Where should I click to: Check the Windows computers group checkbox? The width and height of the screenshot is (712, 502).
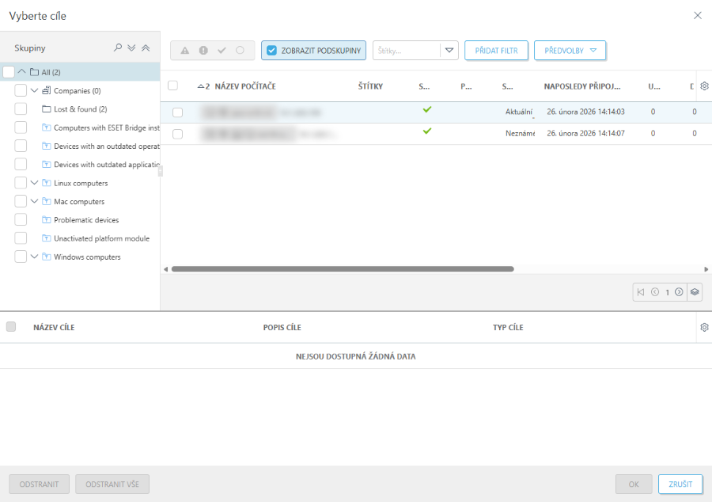(21, 257)
